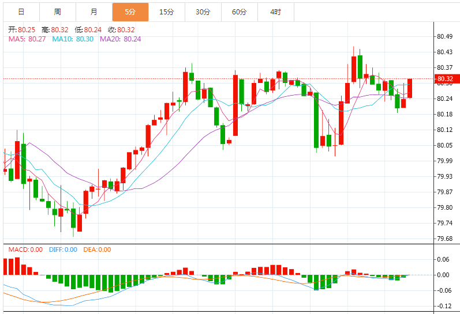Image resolution: width=460 pixels, height=314 pixels.
Task: Click the red 80.32 current price tag
Action: click(447, 79)
